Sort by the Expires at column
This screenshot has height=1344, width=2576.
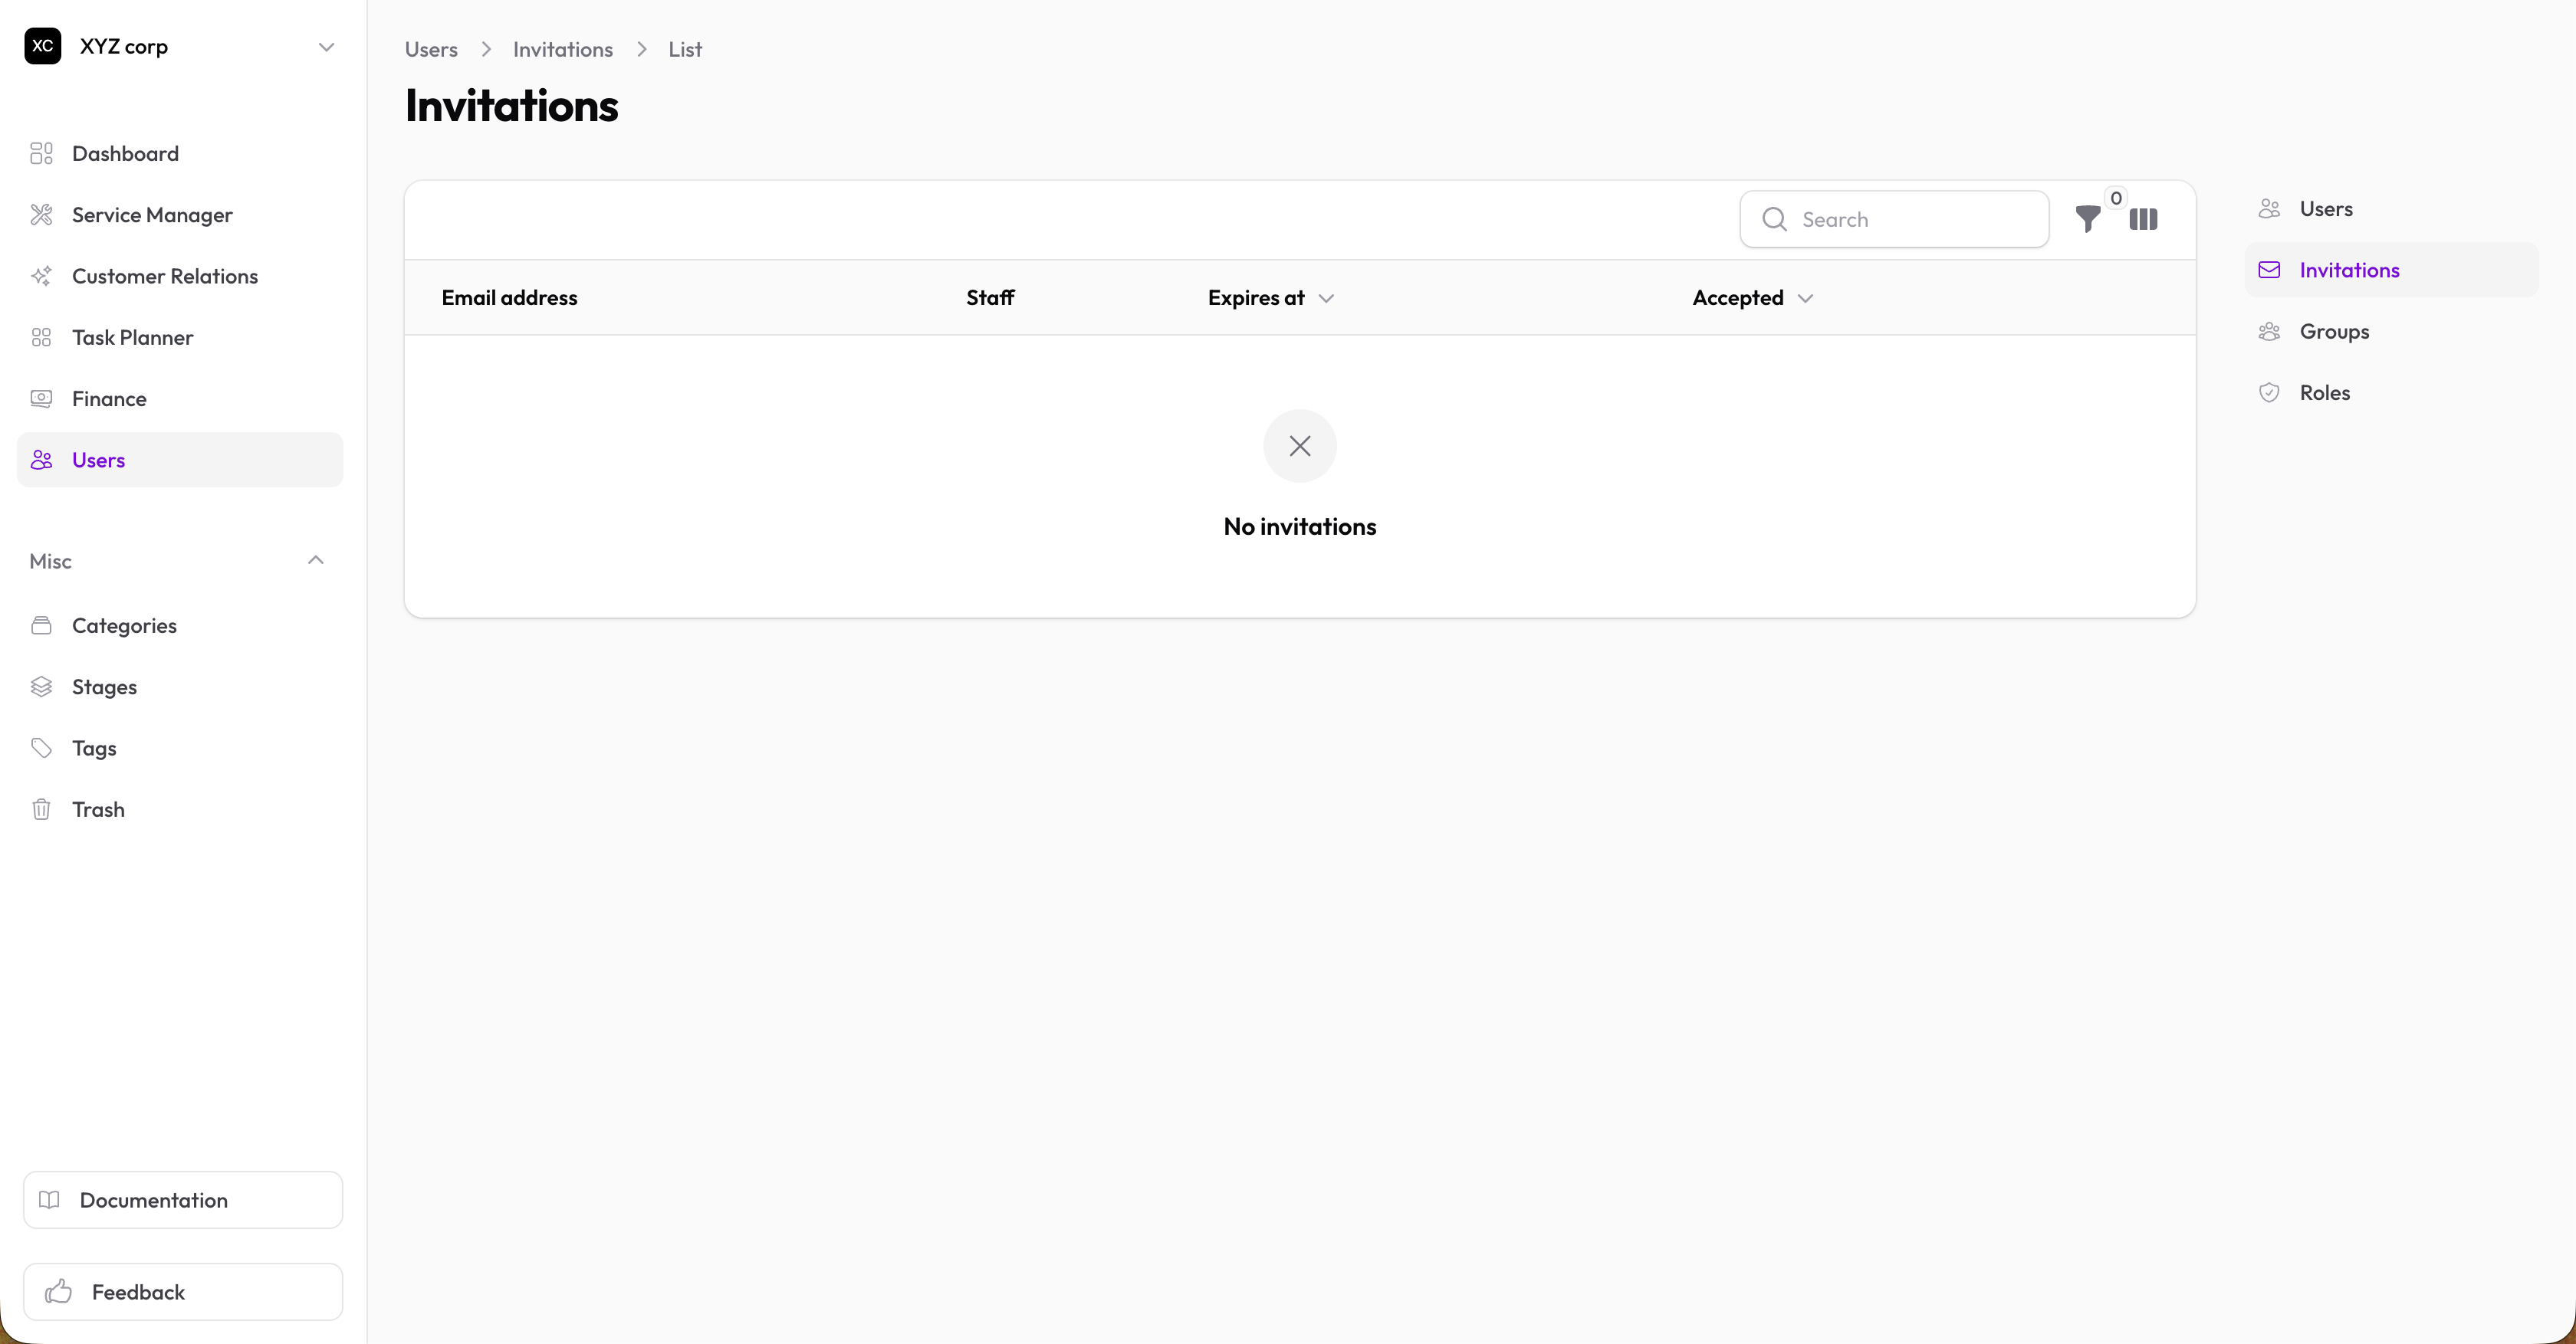click(1256, 298)
